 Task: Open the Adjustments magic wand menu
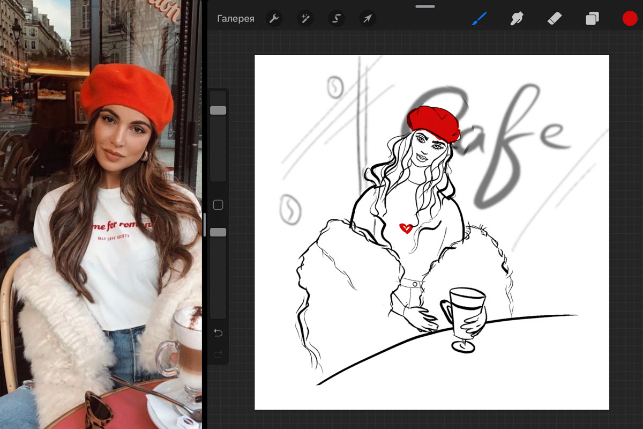pos(305,19)
